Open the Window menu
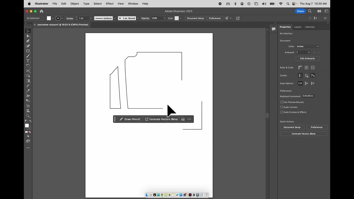The width and height of the screenshot is (354, 199). point(133,4)
